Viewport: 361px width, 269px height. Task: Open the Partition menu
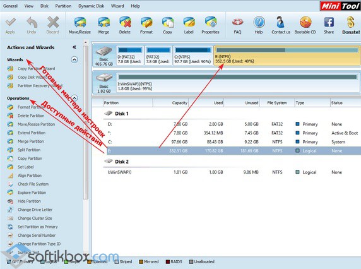tap(63, 6)
